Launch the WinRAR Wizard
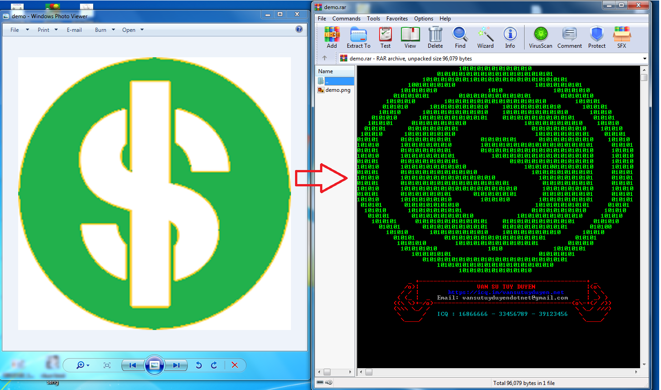Screen dimensions: 661x390 [x=485, y=37]
